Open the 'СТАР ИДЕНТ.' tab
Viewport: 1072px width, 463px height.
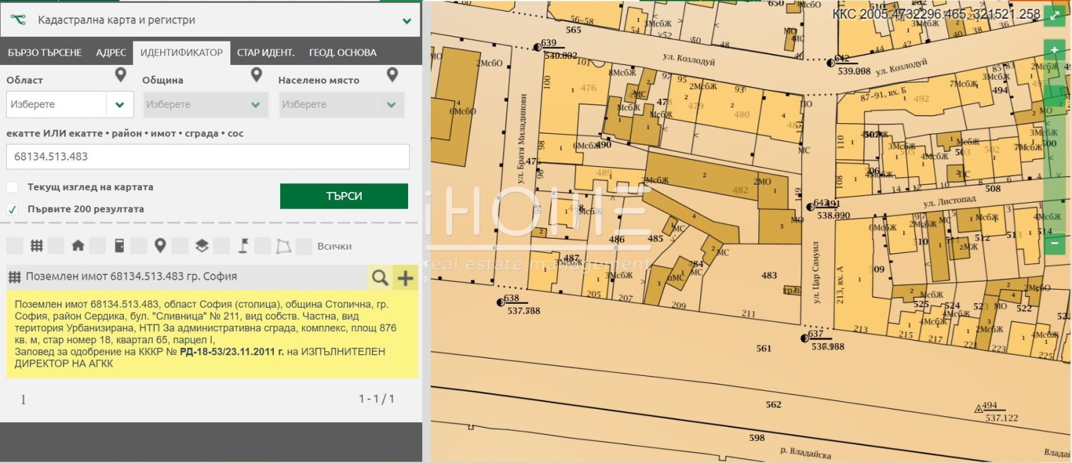(265, 53)
